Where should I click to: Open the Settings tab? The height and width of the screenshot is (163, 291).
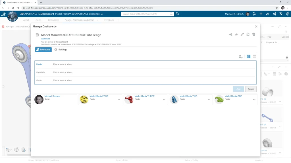coord(61,50)
